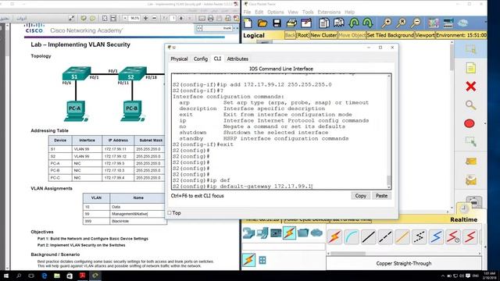Pick automatic connection lightning cable
Viewport: 500px width, 281px height.
pyautogui.click(x=335, y=237)
